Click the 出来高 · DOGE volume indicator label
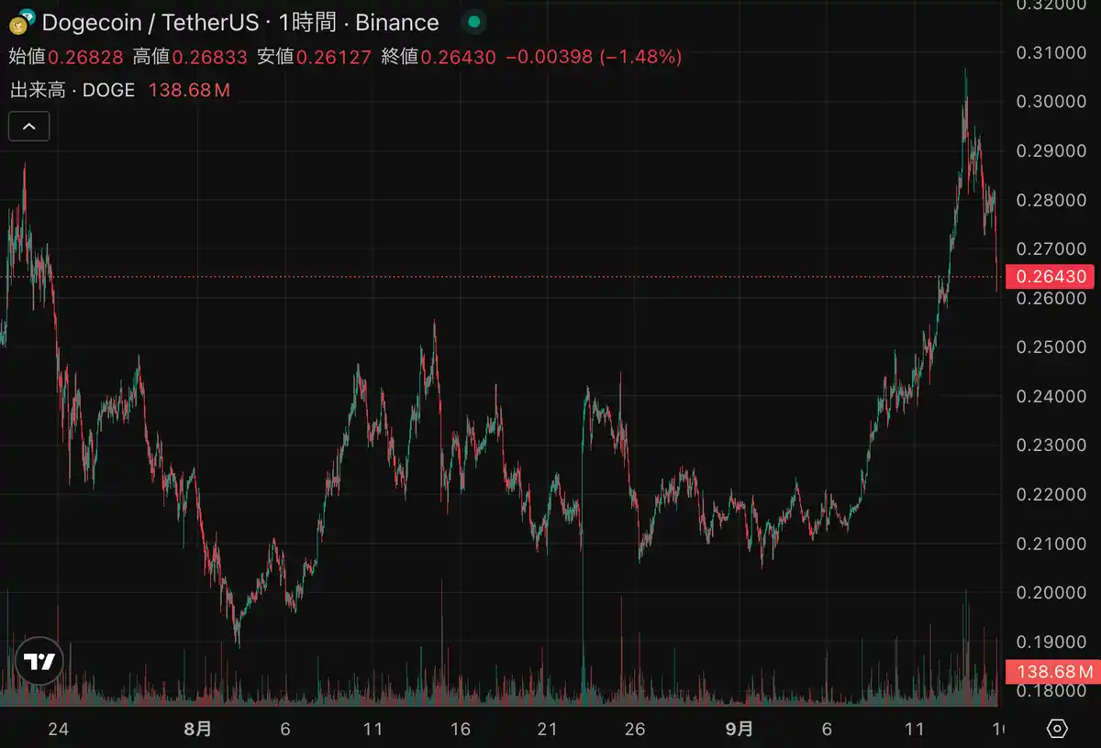The width and height of the screenshot is (1101, 748). (x=72, y=90)
